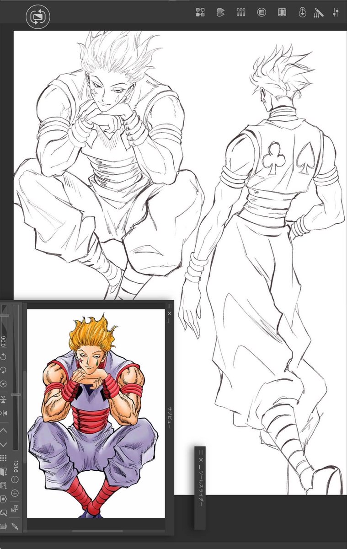Open the brush-with-lines palette icon

(319, 12)
